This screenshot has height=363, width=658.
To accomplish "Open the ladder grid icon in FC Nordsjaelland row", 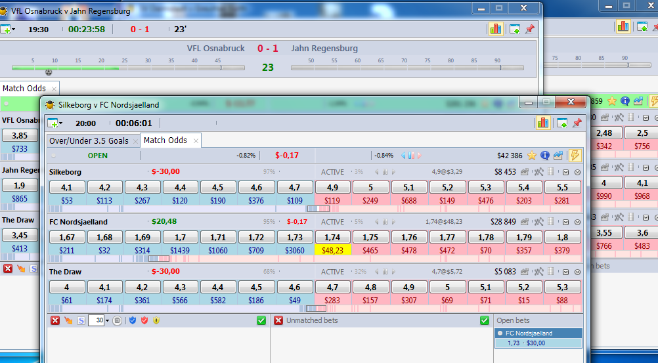I will click(x=551, y=222).
